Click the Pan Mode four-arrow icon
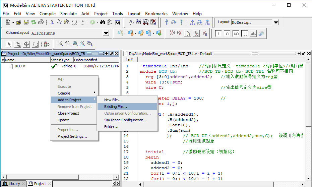The width and height of the screenshot is (312, 187). pos(26,44)
